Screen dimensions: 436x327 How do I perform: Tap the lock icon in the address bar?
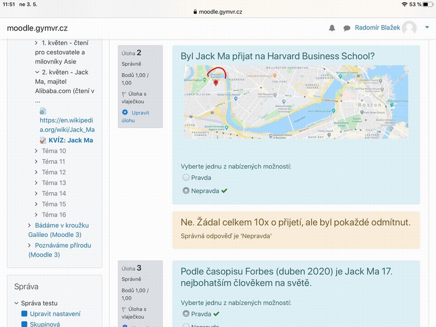[195, 12]
